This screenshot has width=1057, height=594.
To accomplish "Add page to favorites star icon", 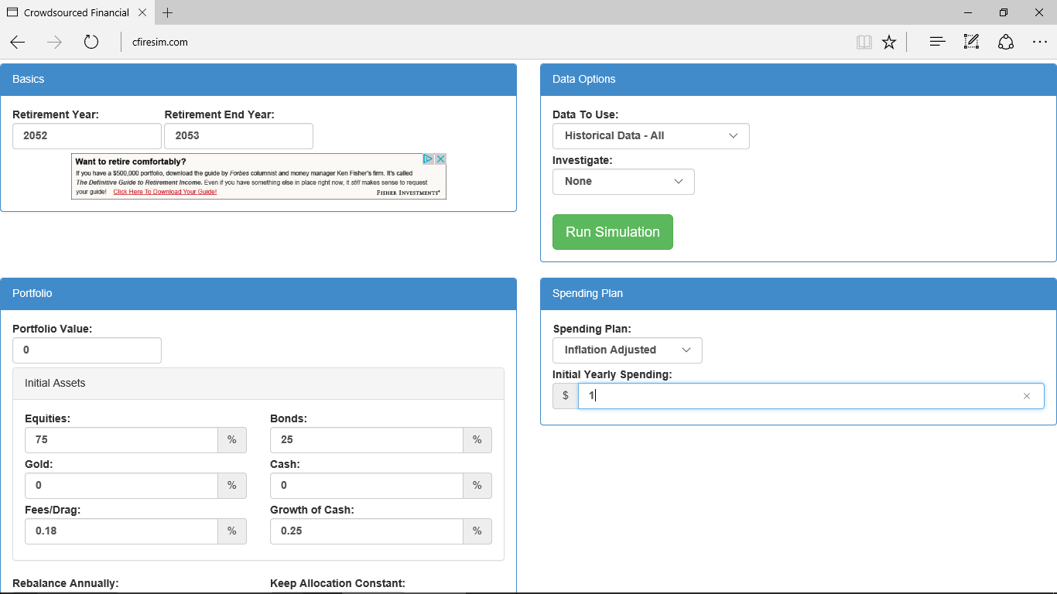I will click(x=889, y=43).
